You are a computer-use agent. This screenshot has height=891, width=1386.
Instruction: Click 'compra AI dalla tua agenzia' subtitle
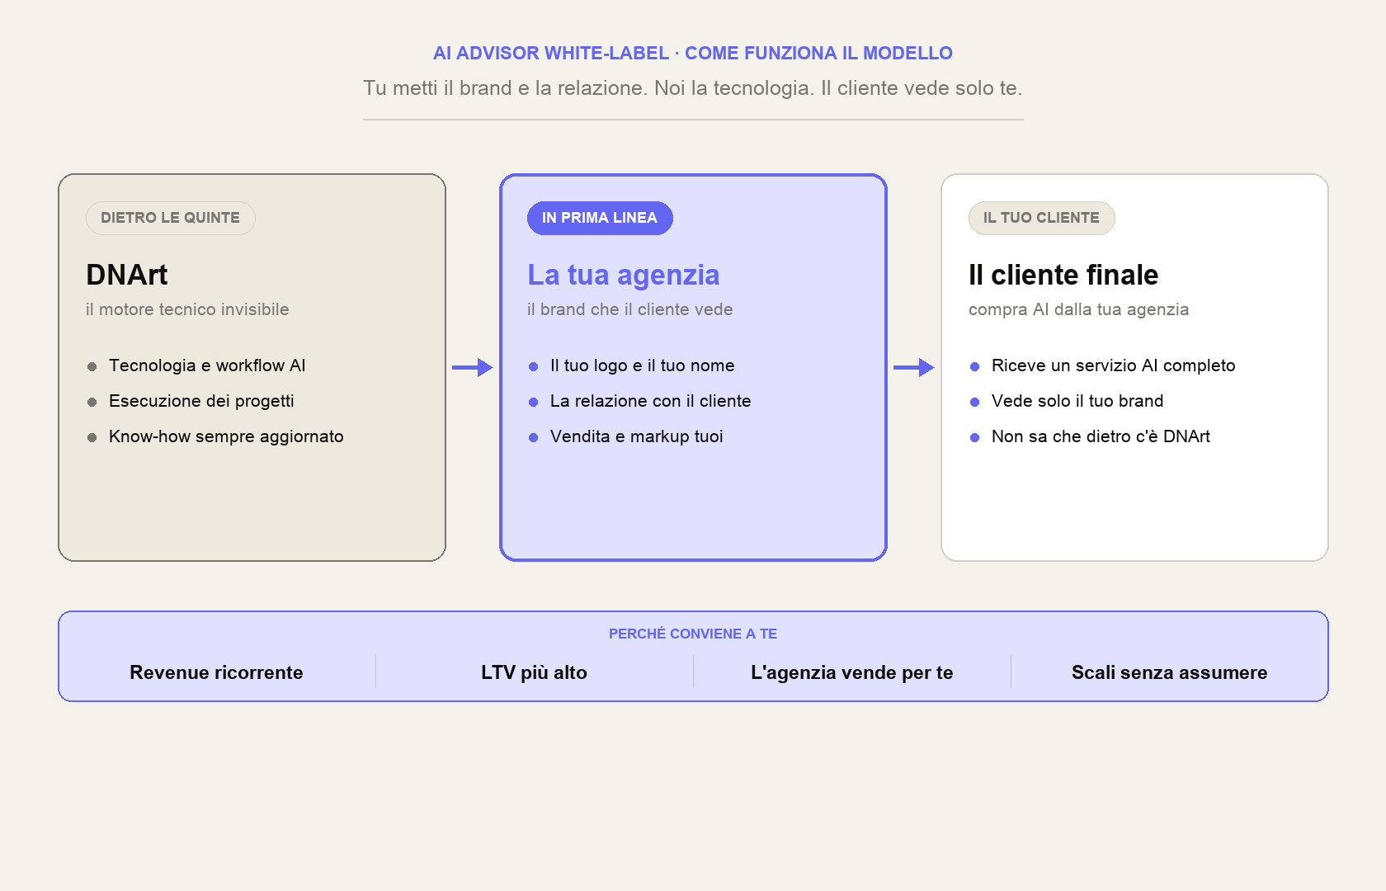click(1078, 309)
